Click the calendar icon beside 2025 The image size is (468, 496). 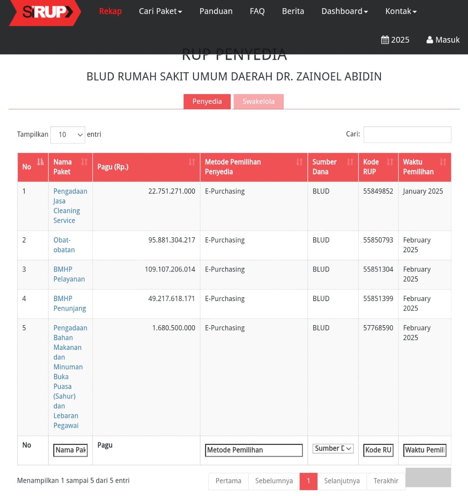pyautogui.click(x=385, y=40)
